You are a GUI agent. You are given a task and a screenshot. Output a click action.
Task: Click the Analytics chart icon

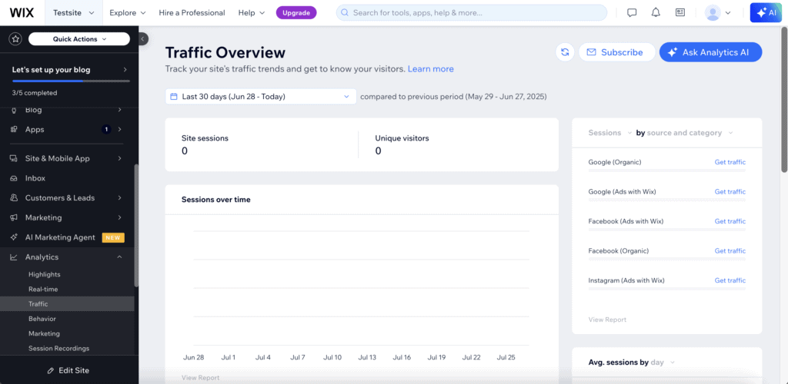click(x=15, y=257)
